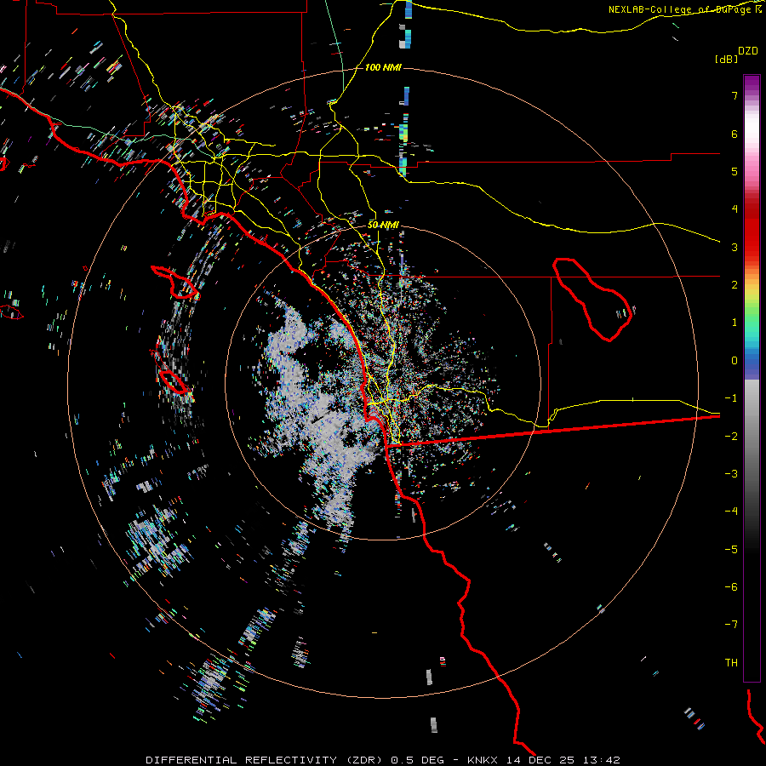
Task: Click the scale value -2
Action: coord(731,437)
